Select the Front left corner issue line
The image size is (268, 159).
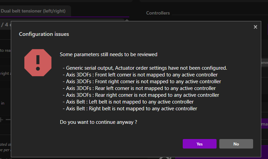click(x=140, y=74)
